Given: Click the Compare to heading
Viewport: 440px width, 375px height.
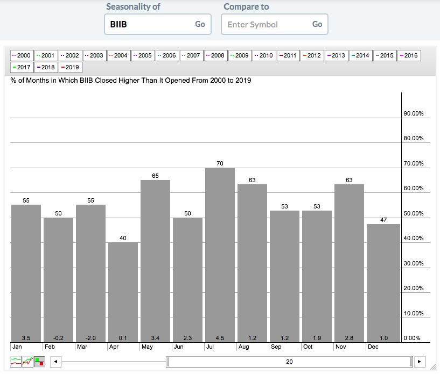Looking at the screenshot, I should (x=246, y=6).
